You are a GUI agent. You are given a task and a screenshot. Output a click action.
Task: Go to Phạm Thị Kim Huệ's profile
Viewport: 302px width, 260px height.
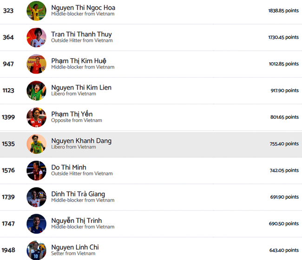tap(79, 61)
